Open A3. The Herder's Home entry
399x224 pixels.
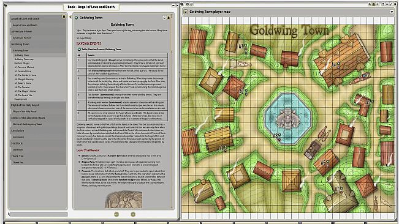point(26,75)
